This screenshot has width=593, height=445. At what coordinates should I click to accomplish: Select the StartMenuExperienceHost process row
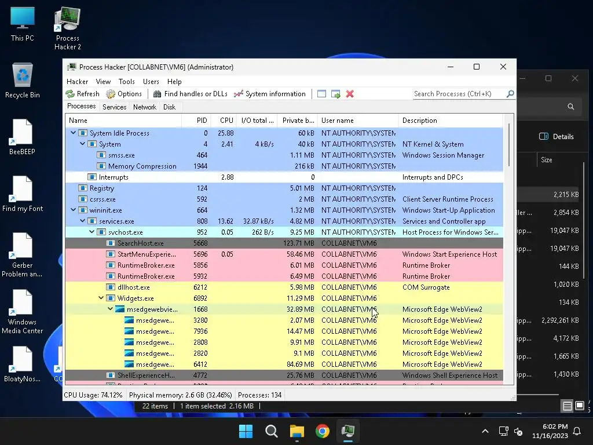click(284, 254)
